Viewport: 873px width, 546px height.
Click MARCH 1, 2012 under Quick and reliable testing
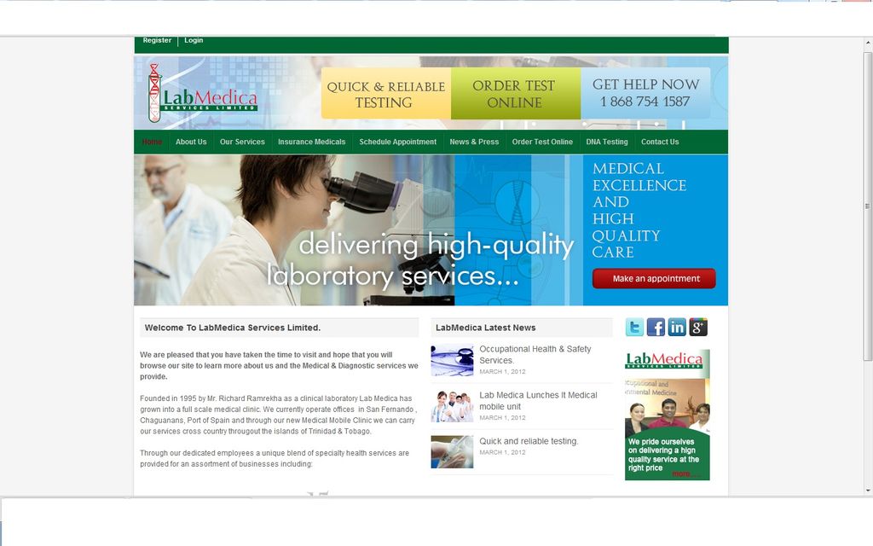point(502,452)
